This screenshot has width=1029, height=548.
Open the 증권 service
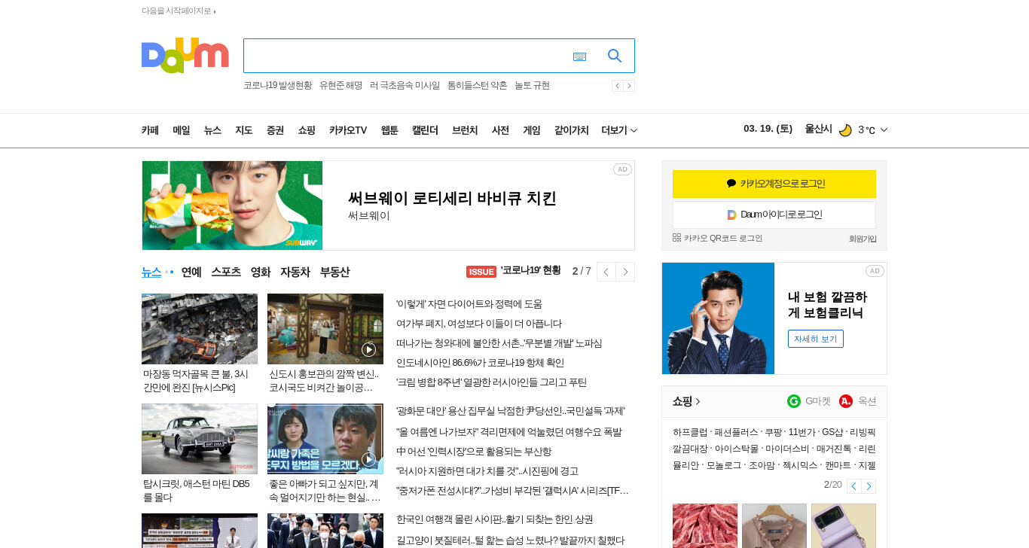[x=275, y=130]
